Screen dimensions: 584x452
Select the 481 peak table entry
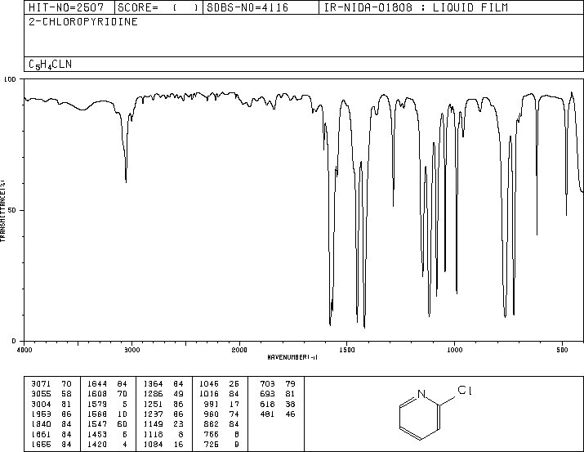coord(278,414)
